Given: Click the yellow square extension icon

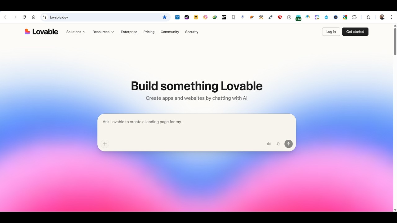Looking at the screenshot, I should click(196, 17).
